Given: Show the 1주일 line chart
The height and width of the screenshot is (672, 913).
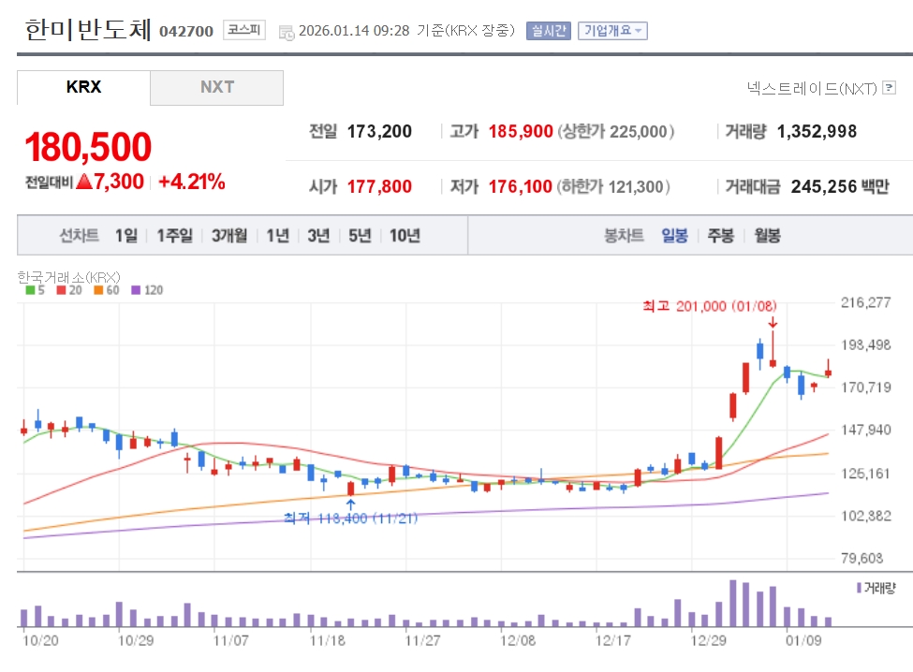Looking at the screenshot, I should pyautogui.click(x=174, y=236).
